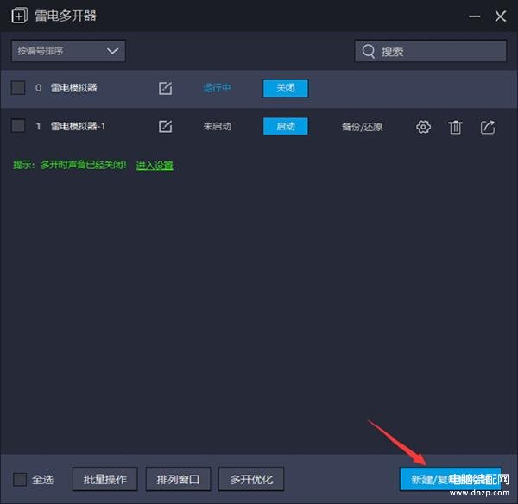The width and height of the screenshot is (518, 504).
Task: Click the 排列窗口 button
Action: pyautogui.click(x=178, y=479)
